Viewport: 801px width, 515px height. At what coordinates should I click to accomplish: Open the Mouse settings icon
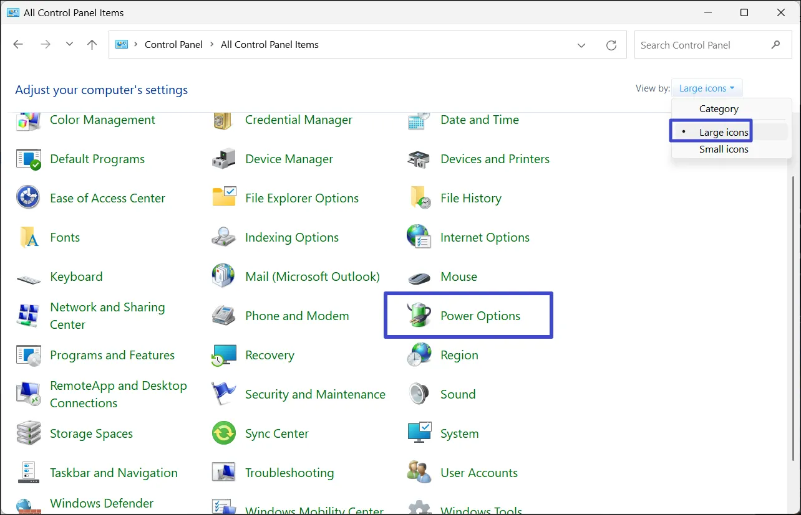tap(419, 277)
